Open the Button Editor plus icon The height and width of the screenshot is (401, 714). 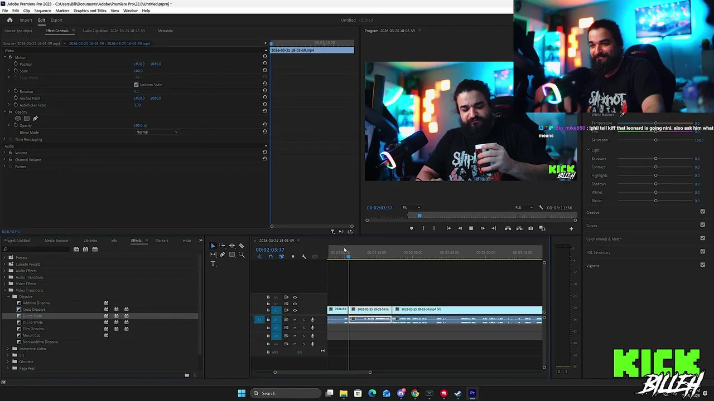[x=571, y=228]
